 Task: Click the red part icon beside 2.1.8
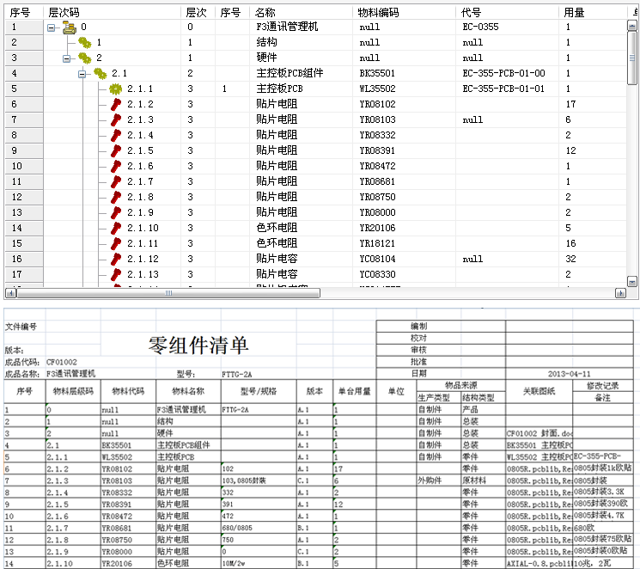(x=115, y=197)
